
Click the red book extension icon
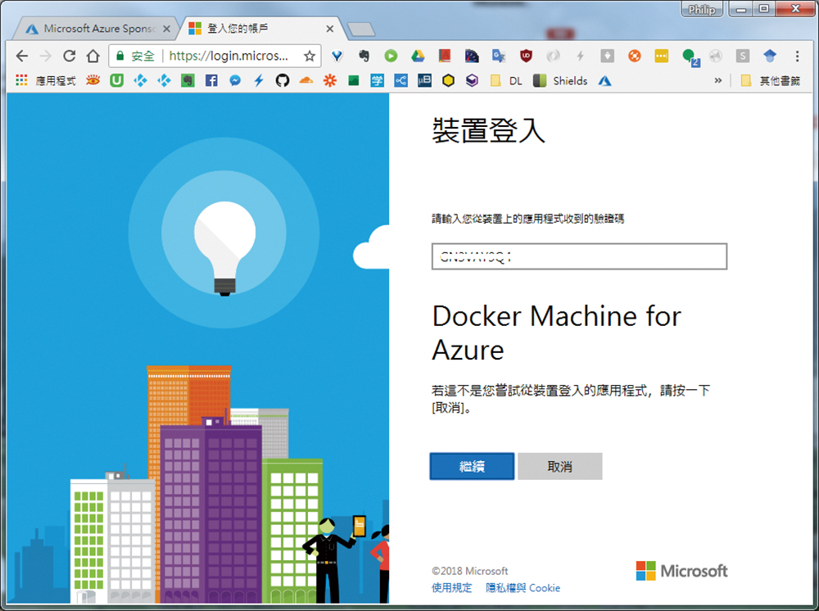pos(445,56)
